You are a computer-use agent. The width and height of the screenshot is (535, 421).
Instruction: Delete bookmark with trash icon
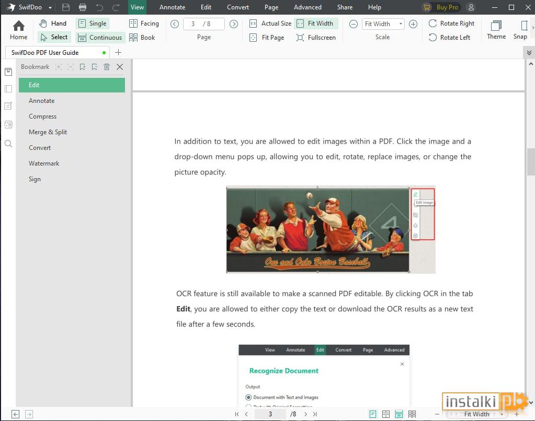(107, 67)
